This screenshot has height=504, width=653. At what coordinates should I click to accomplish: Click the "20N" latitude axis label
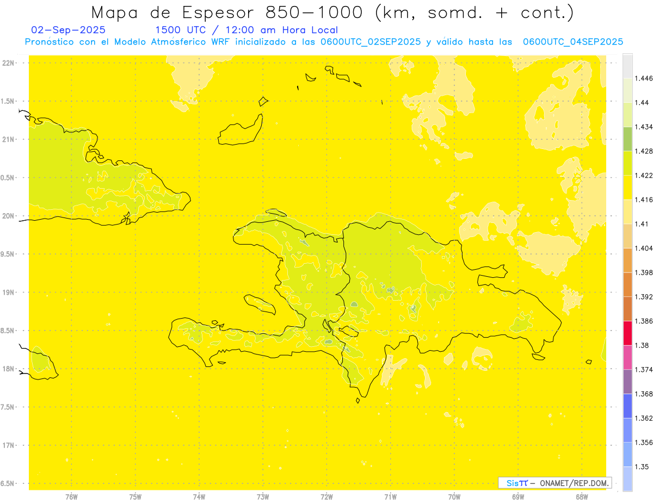(8, 216)
